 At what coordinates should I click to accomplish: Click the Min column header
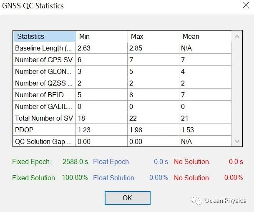point(101,36)
